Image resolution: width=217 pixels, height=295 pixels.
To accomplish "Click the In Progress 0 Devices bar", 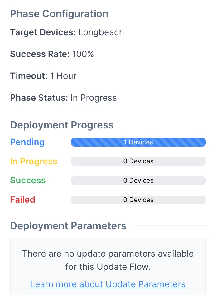I will tap(138, 161).
